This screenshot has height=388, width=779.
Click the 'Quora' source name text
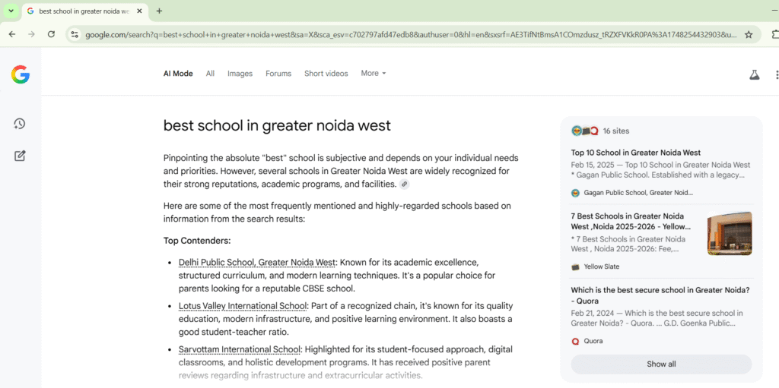593,342
